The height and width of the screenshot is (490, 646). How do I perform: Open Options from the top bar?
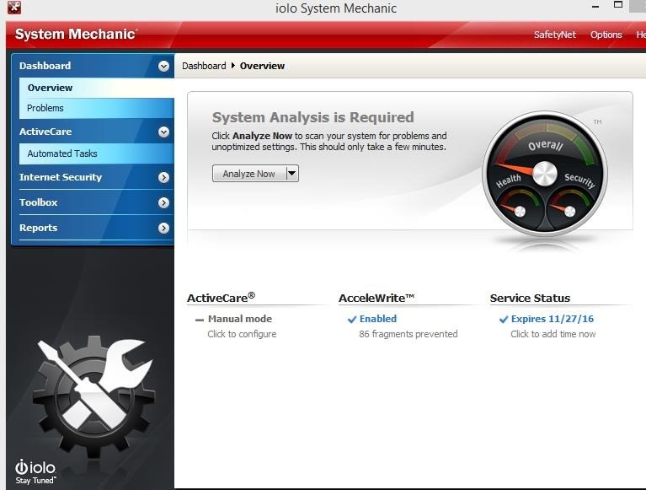(606, 35)
